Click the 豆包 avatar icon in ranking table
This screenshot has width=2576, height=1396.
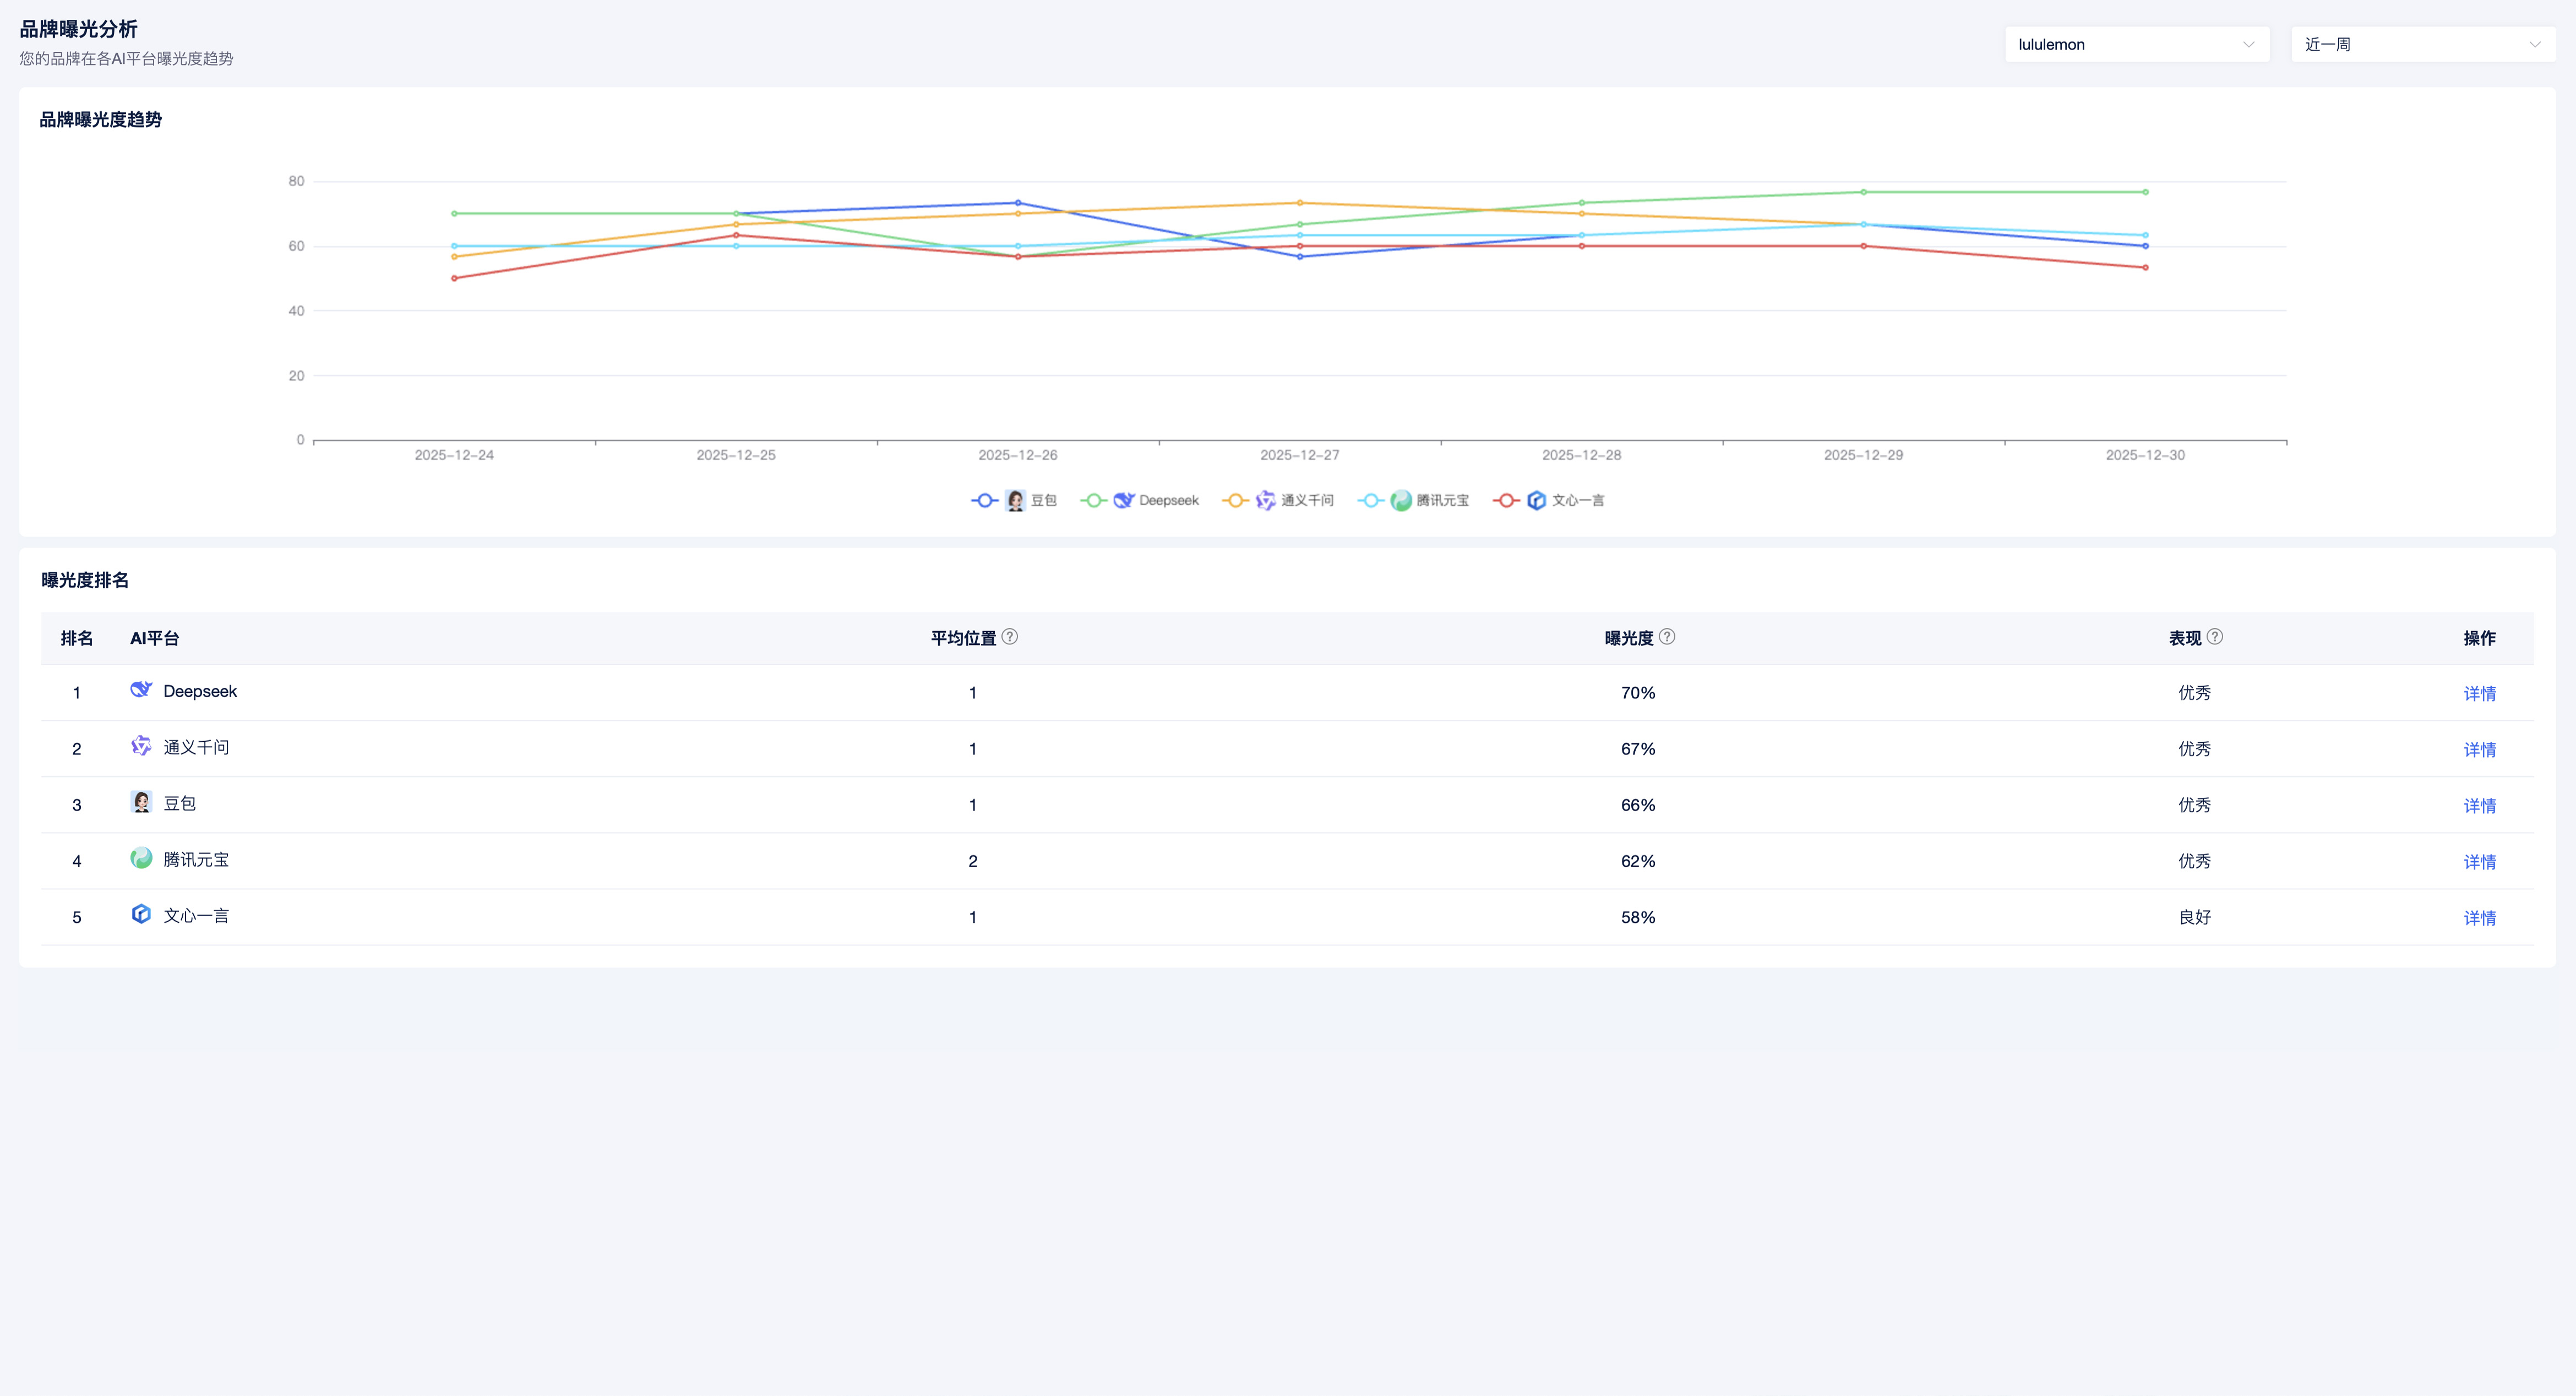coord(141,801)
